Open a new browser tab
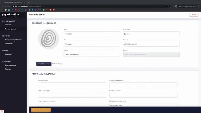The height and width of the screenshot is (113, 201). point(28,3)
